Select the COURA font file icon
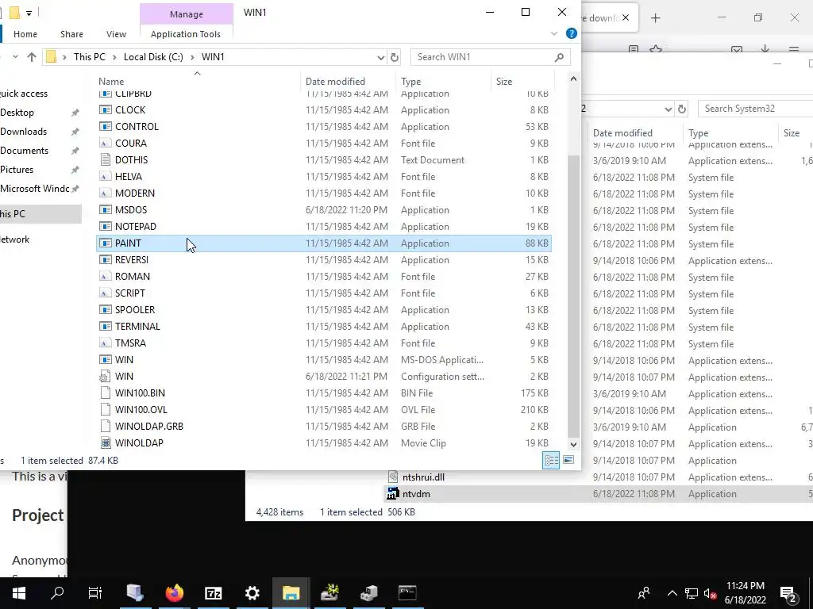813x609 pixels. click(106, 143)
